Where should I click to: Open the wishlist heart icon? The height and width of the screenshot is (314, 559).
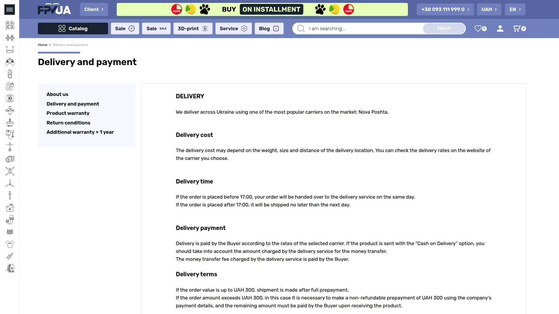[x=480, y=28]
